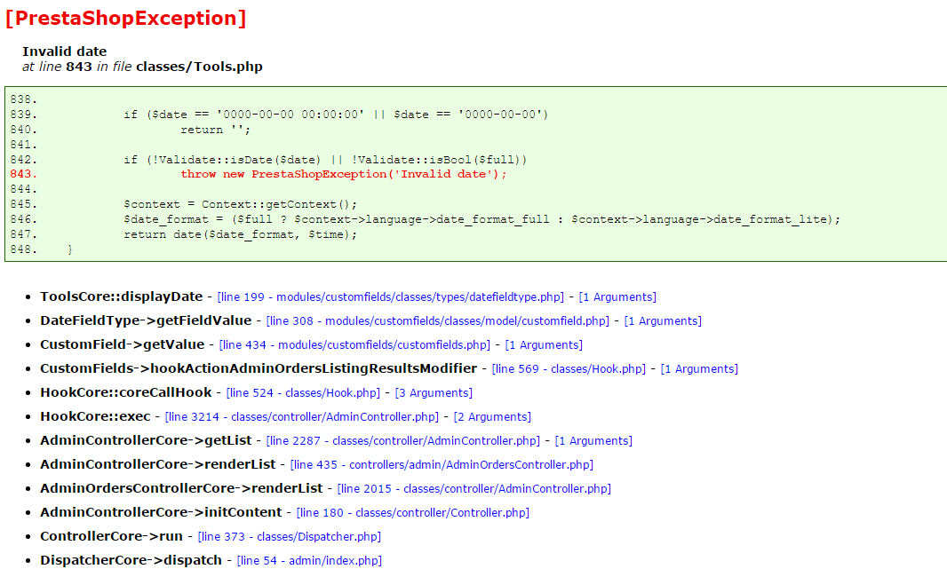The width and height of the screenshot is (947, 577).
Task: Click the PrestaShopException heading
Action: [x=125, y=18]
